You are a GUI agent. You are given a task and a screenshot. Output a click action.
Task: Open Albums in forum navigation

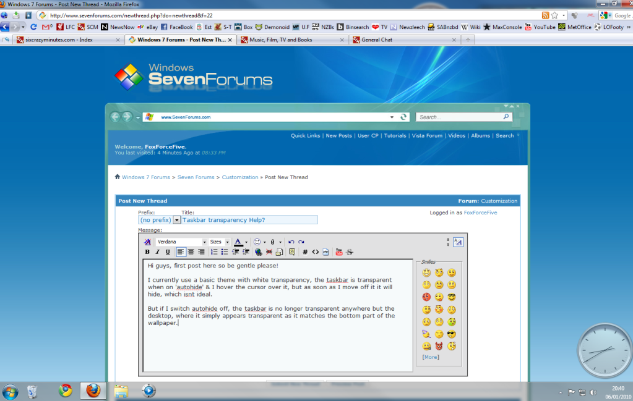click(480, 136)
